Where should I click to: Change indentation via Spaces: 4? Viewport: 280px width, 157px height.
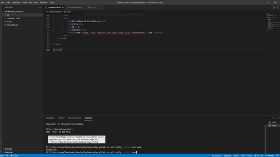[227, 156]
